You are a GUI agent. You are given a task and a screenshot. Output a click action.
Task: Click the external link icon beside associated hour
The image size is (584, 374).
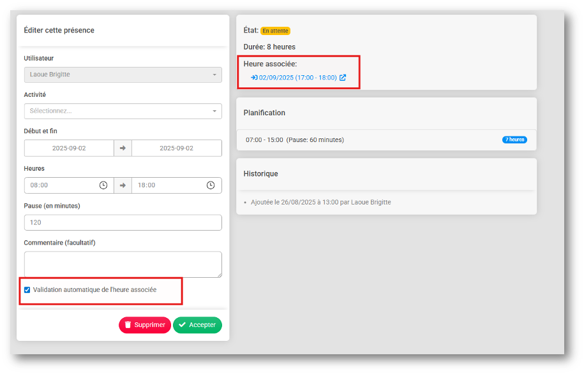[343, 78]
